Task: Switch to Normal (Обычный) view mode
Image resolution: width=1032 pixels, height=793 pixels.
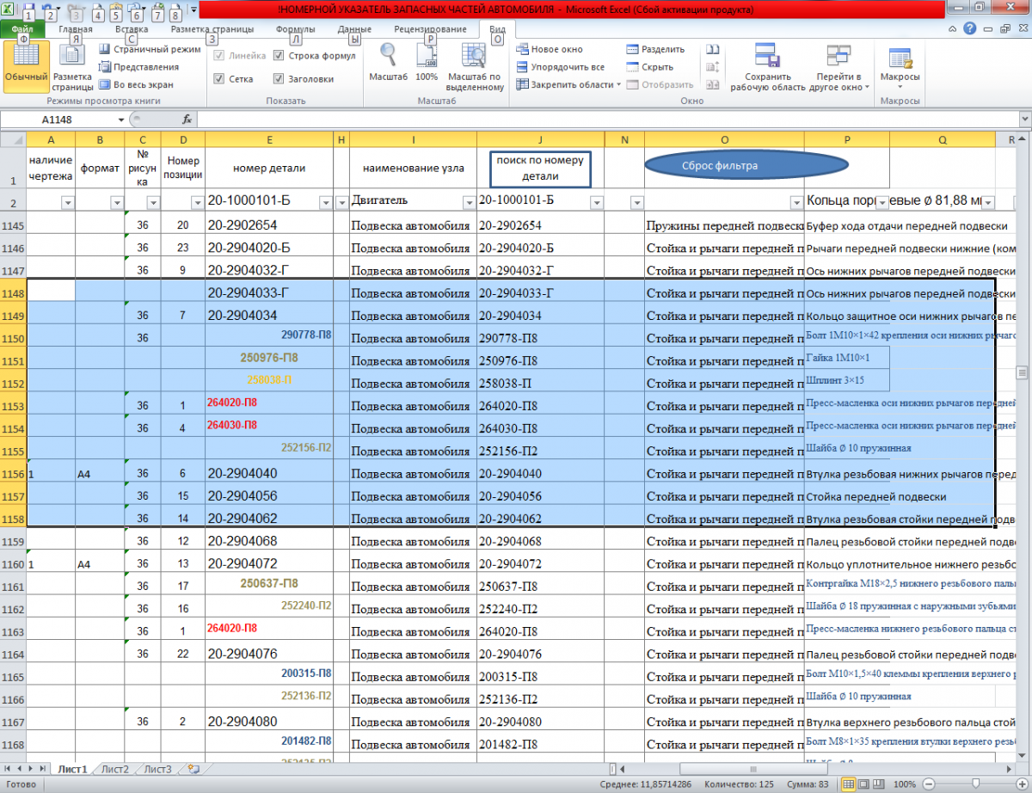Action: tap(26, 65)
